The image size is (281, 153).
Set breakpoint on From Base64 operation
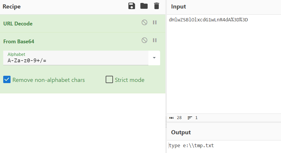pos(155,40)
